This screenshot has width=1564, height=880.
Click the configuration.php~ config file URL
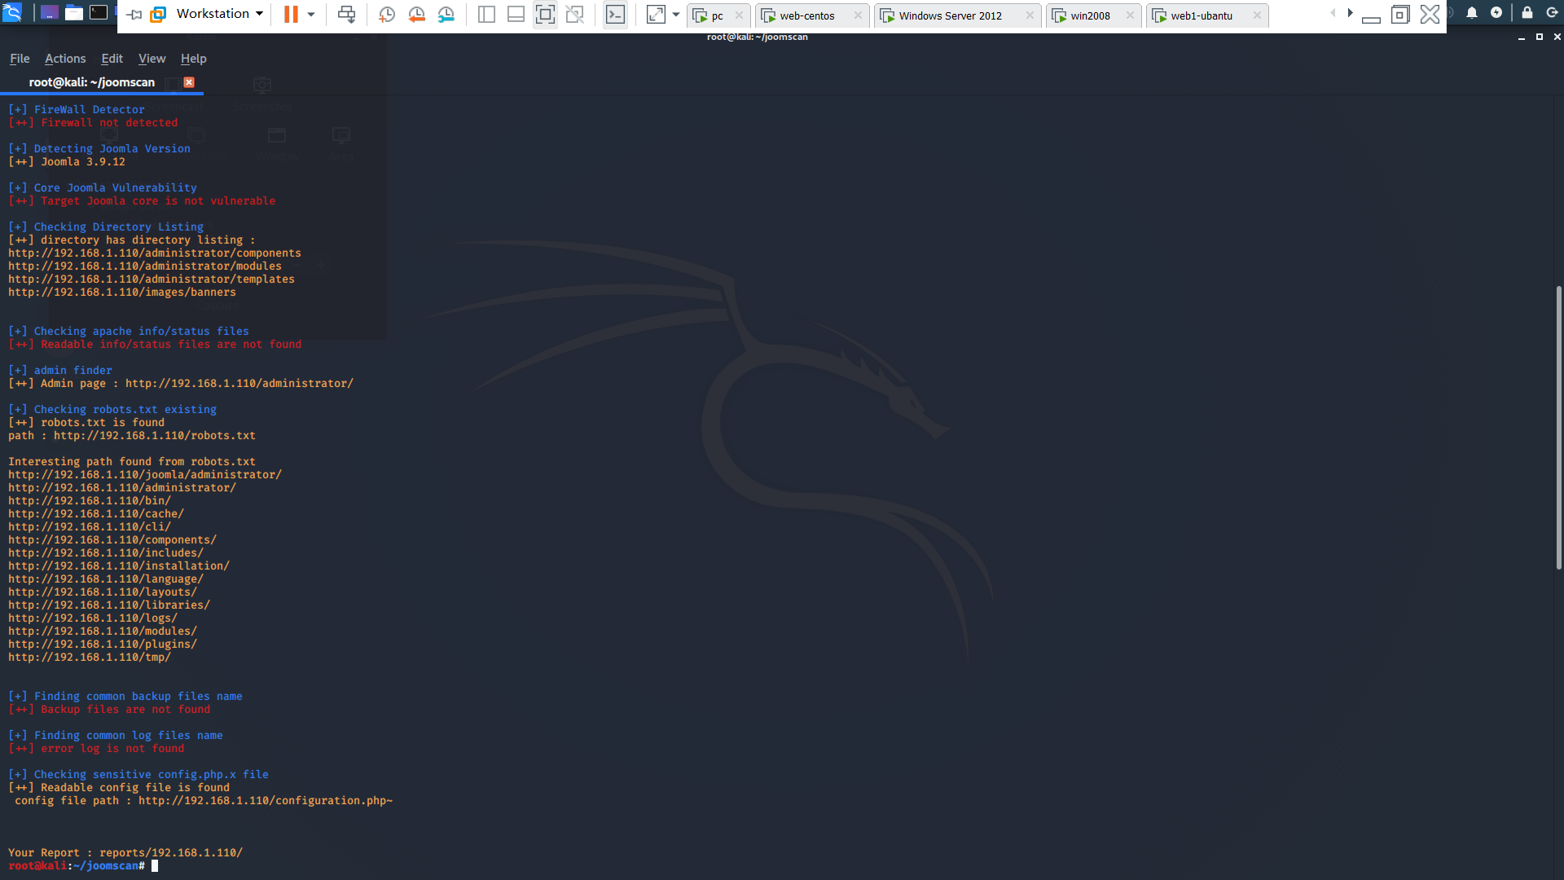point(266,800)
